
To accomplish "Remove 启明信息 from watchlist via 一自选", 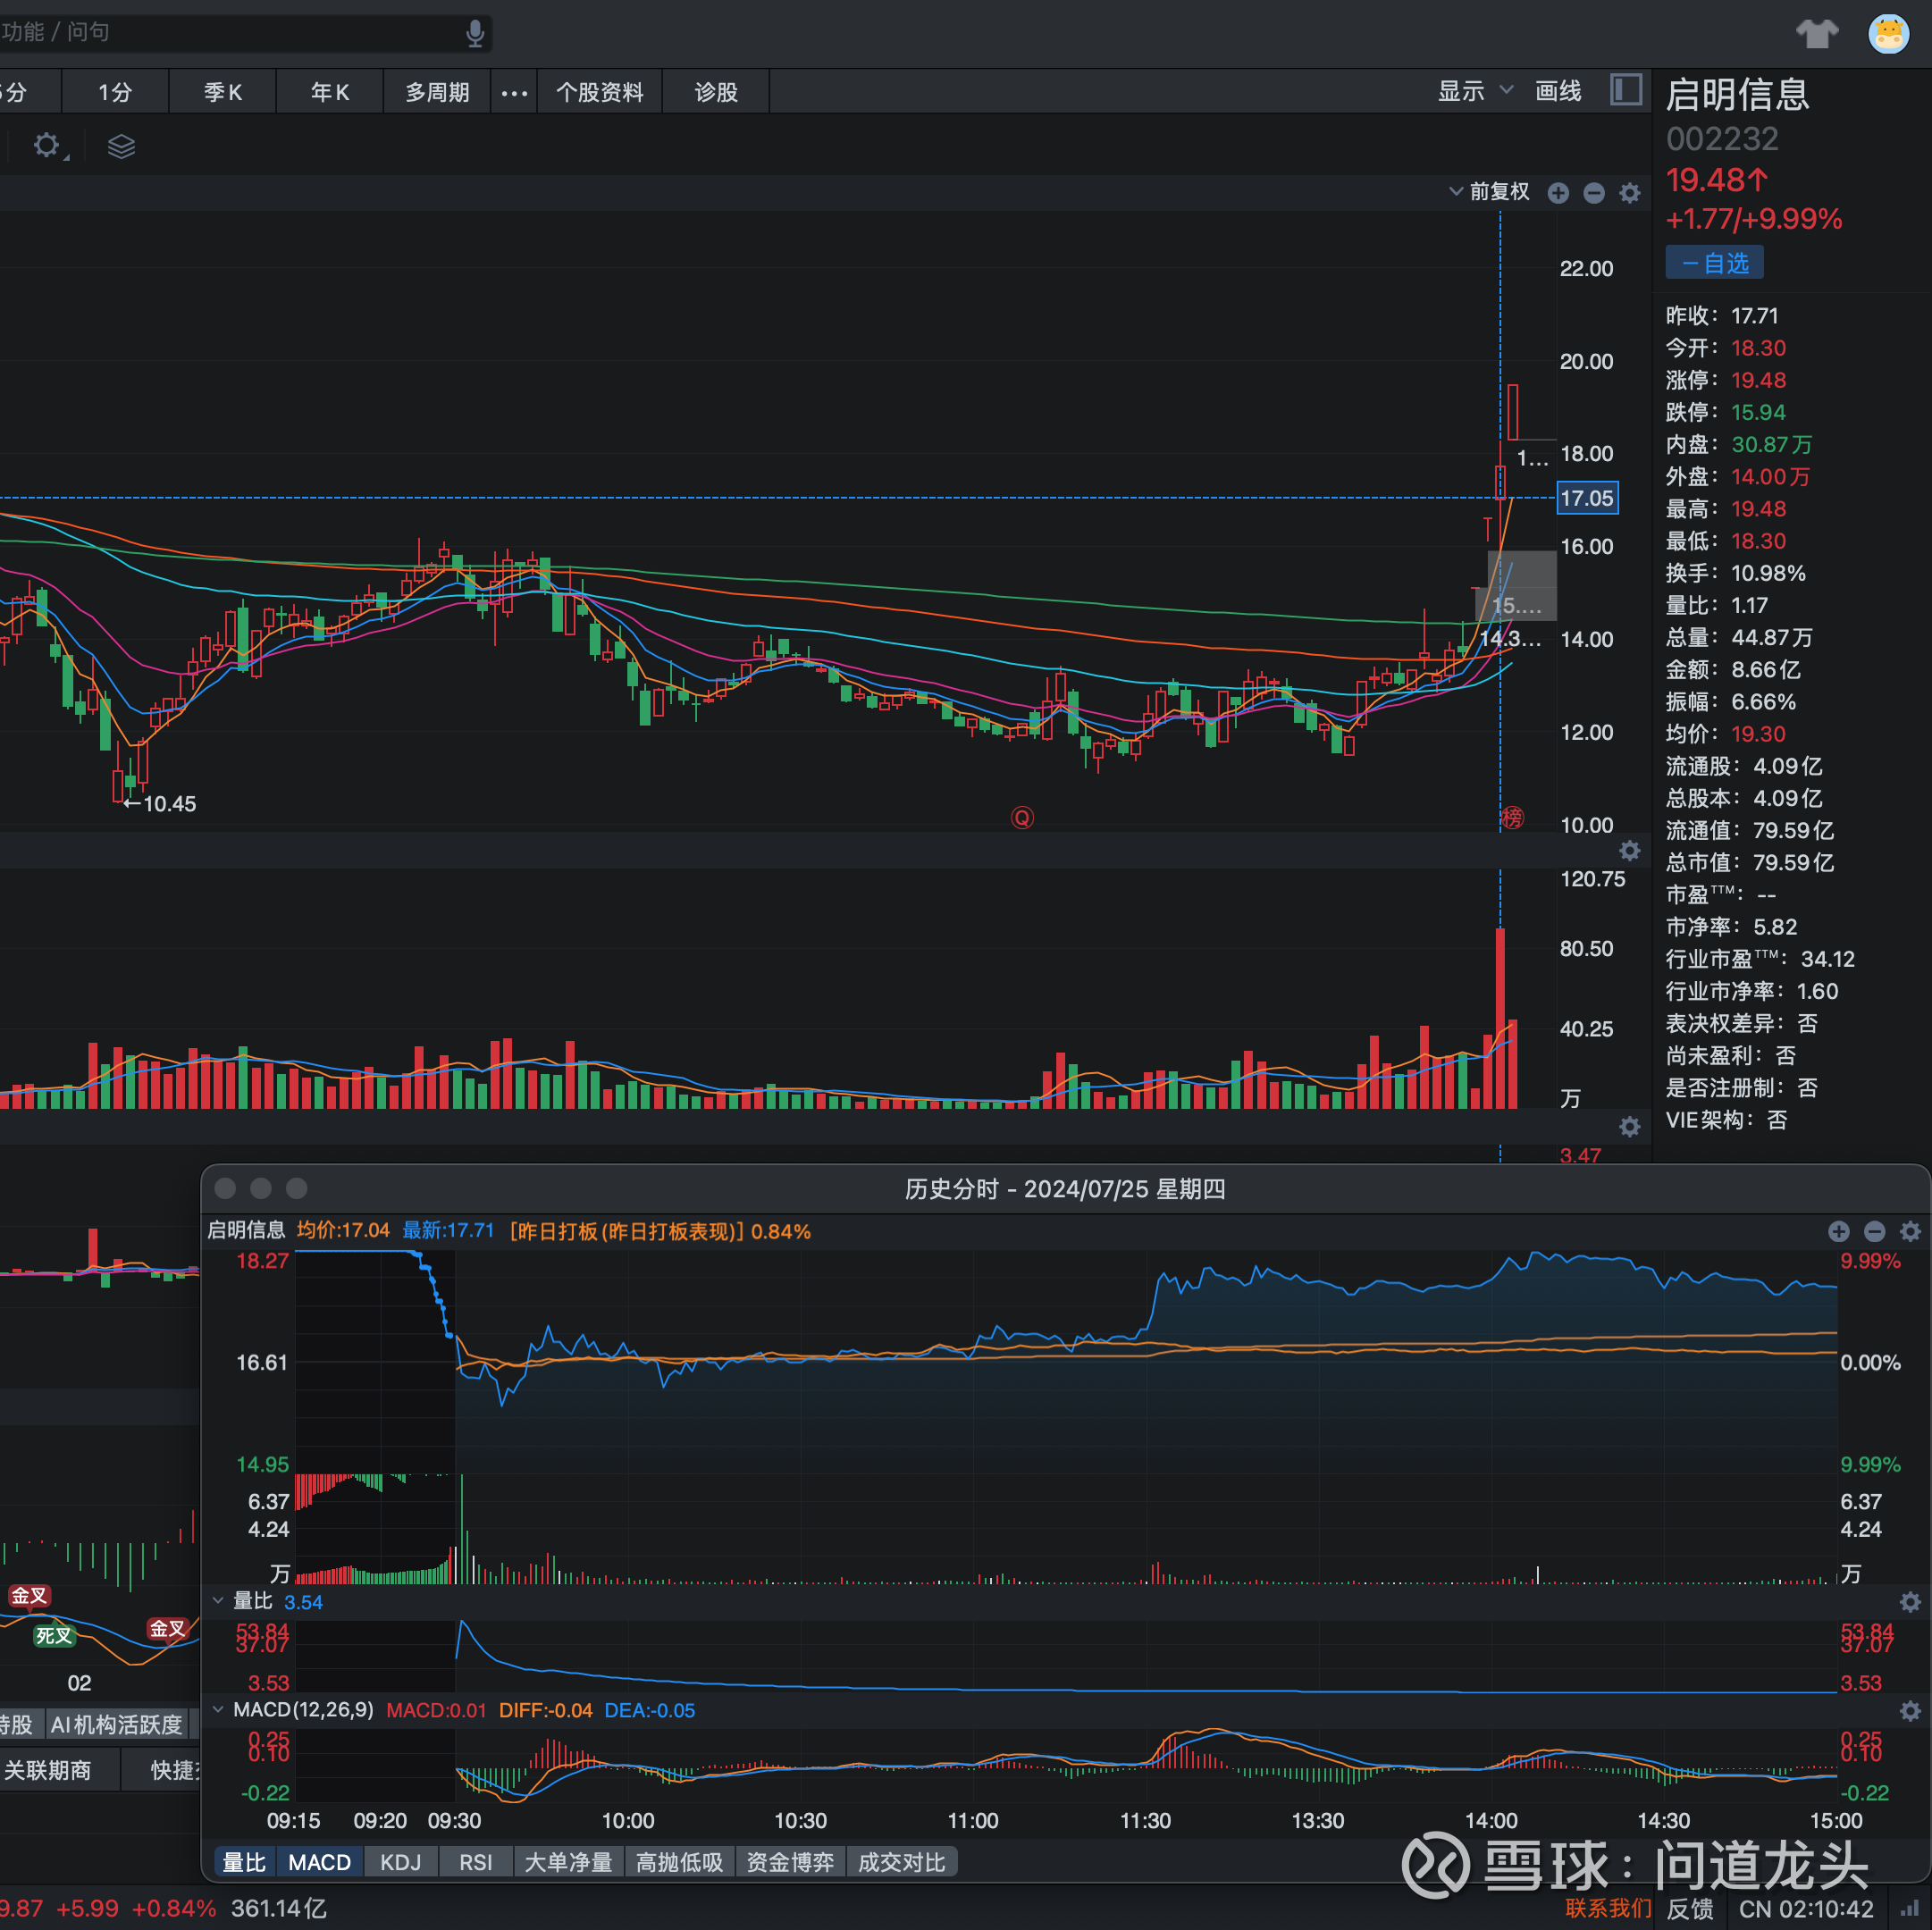I will [x=1714, y=262].
